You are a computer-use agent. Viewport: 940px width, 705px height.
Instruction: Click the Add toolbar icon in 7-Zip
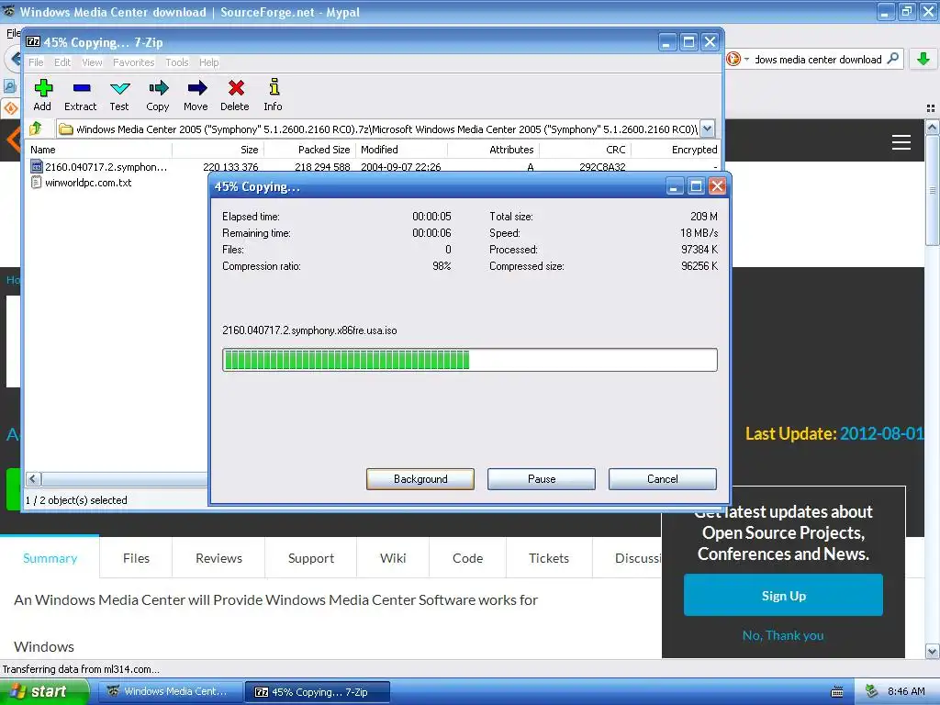coord(42,88)
